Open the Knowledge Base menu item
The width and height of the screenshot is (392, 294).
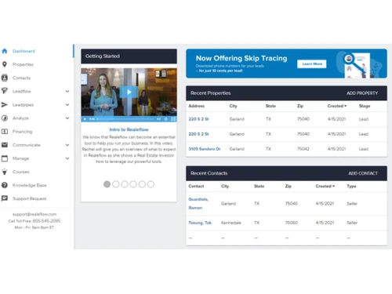[x=30, y=185]
